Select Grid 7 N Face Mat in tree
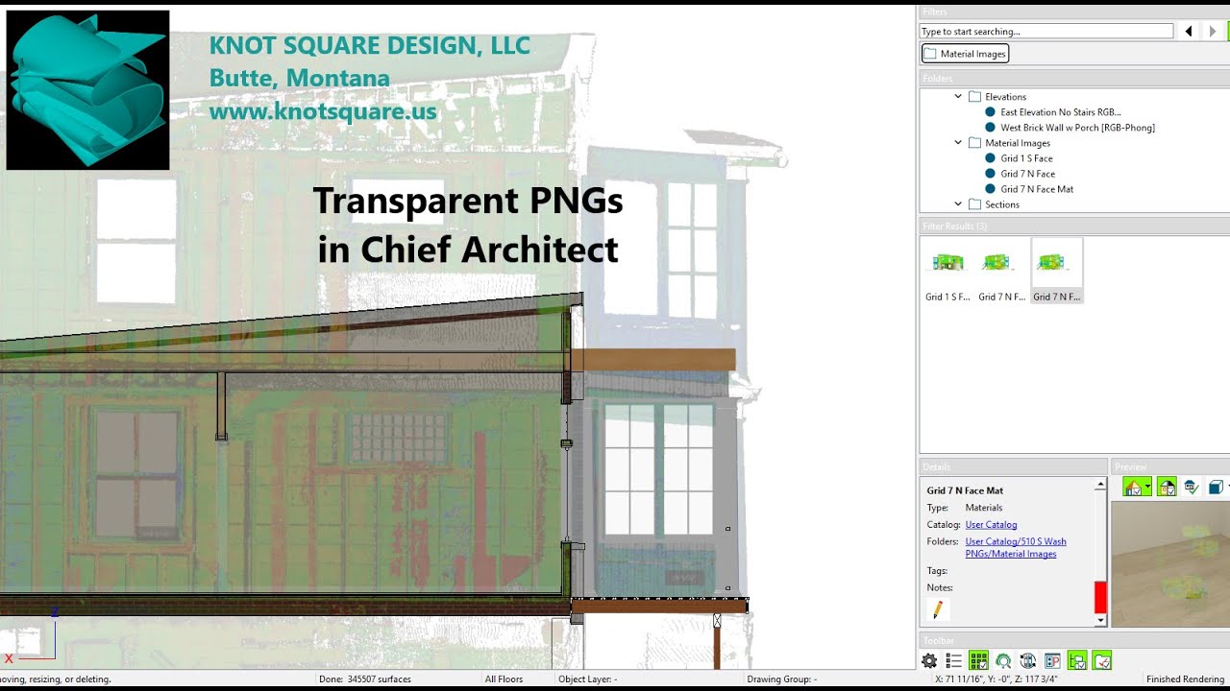 pos(1037,189)
